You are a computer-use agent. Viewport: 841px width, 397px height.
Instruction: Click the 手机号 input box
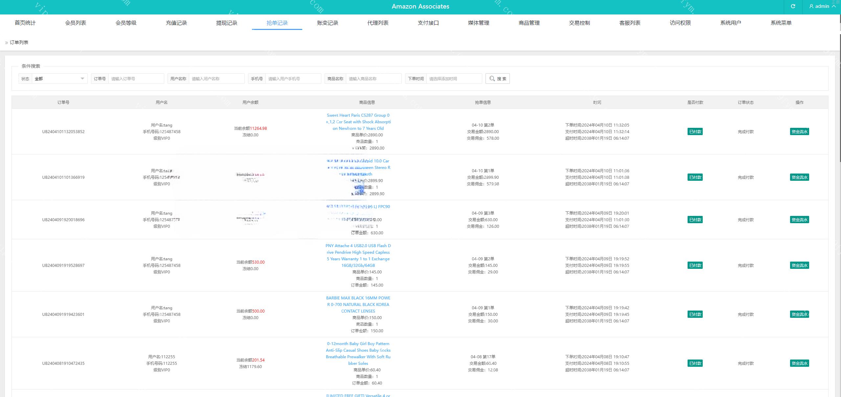(293, 79)
